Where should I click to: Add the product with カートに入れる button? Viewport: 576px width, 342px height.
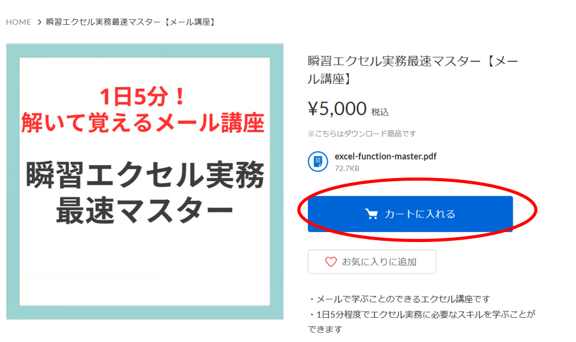pos(410,214)
